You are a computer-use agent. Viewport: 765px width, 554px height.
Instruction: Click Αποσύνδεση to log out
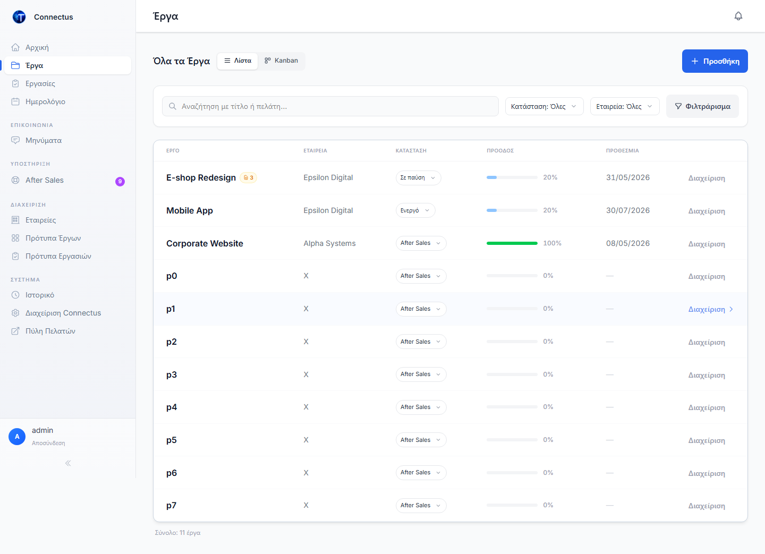click(x=48, y=443)
